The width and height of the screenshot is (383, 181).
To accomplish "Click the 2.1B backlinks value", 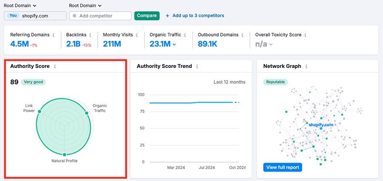I will (x=73, y=44).
